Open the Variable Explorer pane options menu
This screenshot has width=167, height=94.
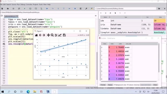(165, 13)
